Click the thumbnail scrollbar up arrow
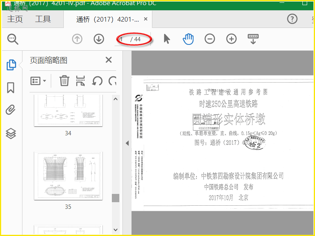This screenshot has width=315, height=236. pyautogui.click(x=115, y=99)
